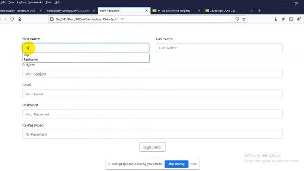Open the Edit menu

pyautogui.click(x=3, y=2)
